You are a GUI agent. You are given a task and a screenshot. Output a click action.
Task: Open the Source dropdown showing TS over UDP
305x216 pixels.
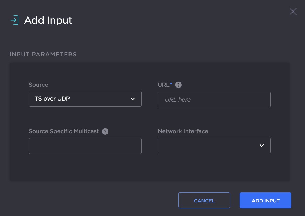point(85,99)
